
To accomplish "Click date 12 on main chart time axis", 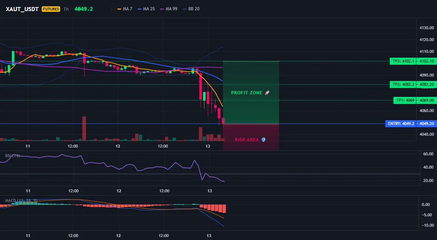I will (118, 146).
